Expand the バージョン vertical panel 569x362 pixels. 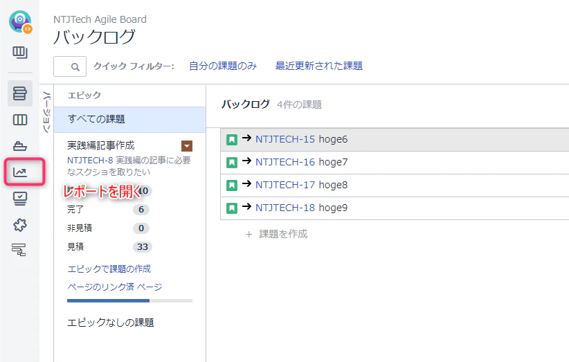(47, 112)
